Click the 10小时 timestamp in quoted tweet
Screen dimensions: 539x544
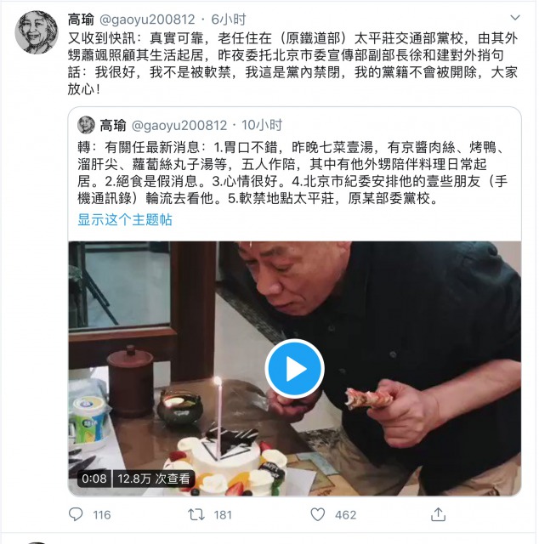point(262,125)
